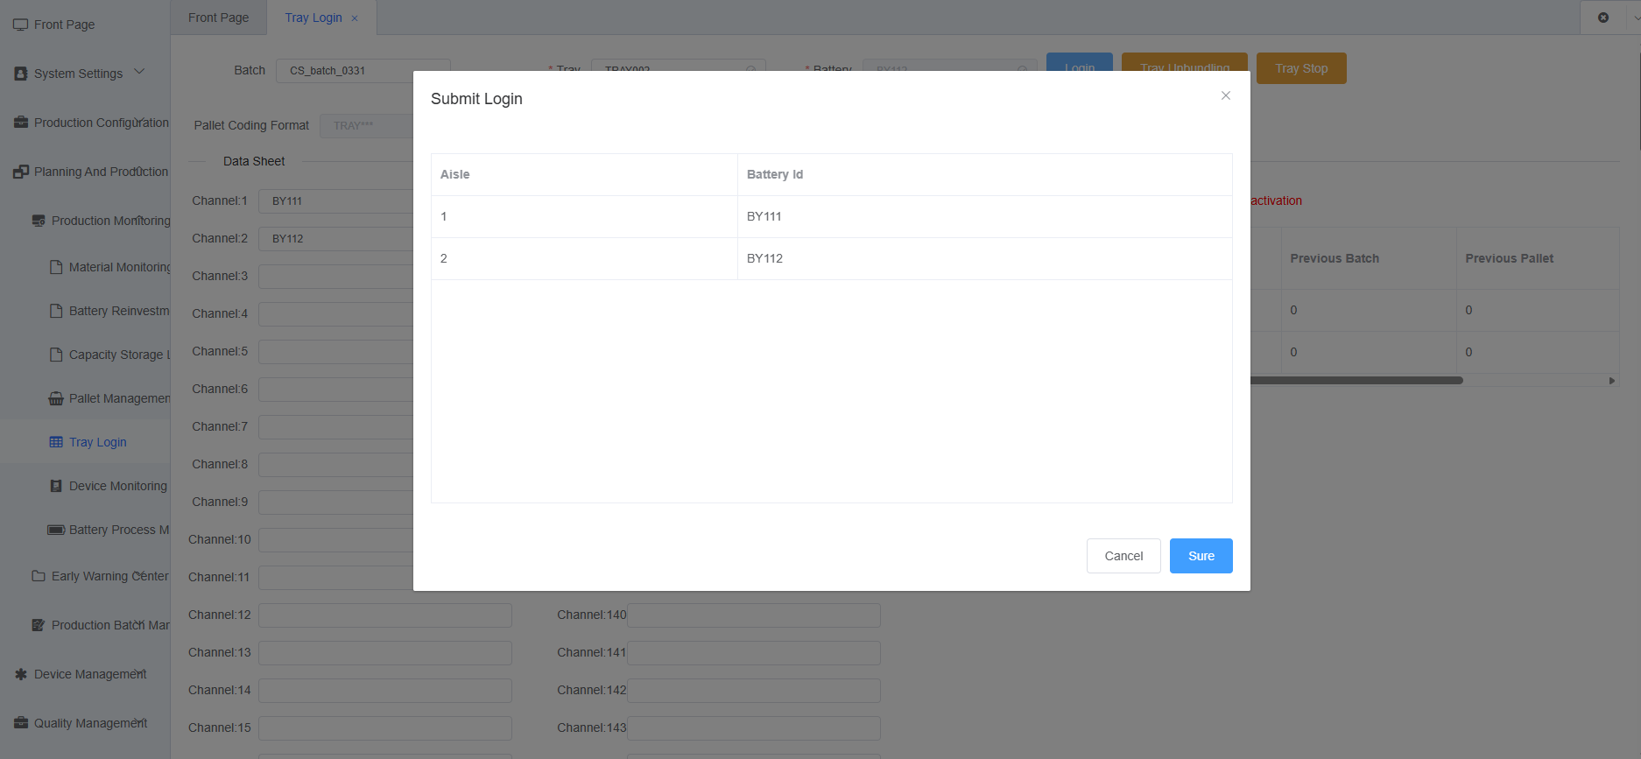Viewport: 1641px width, 759px height.
Task: Click Aisle 1 cell in dialog
Action: 584,216
